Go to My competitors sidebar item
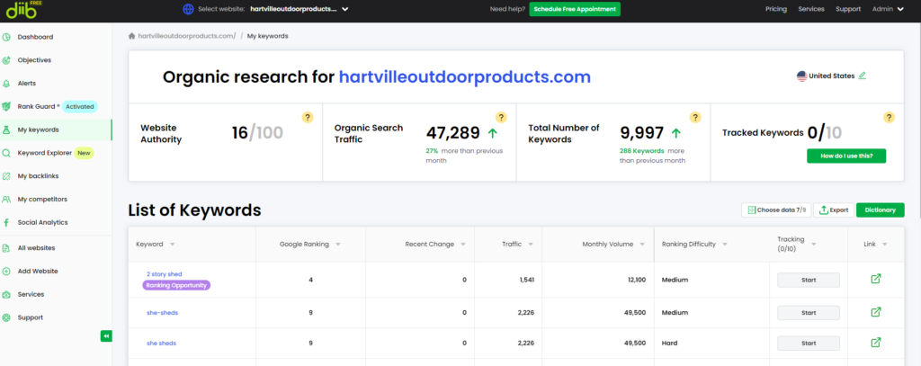921x366 pixels. (56, 199)
